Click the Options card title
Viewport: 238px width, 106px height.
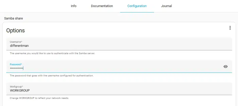(15, 31)
